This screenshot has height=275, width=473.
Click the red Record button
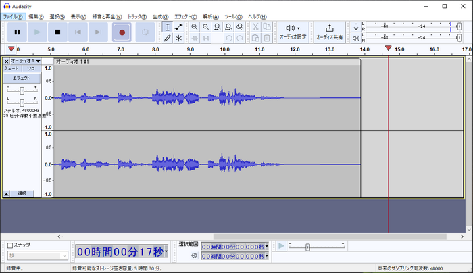pyautogui.click(x=122, y=32)
